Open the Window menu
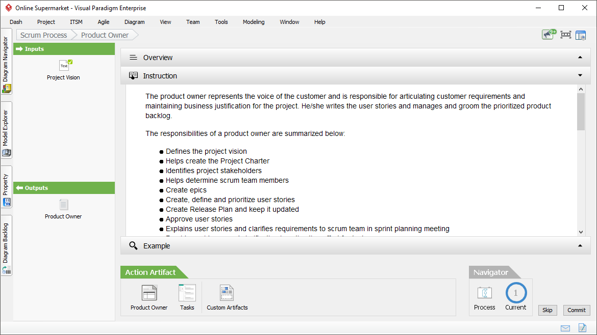597x335 pixels. click(x=289, y=22)
